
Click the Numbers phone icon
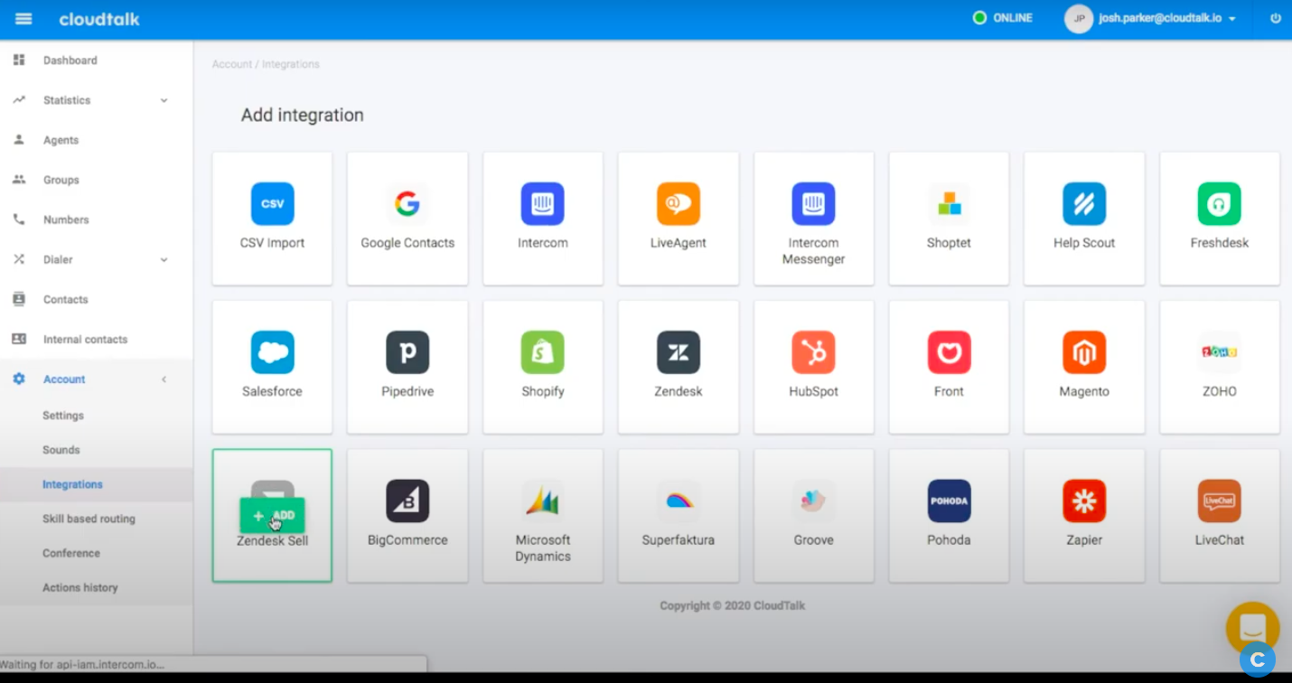point(19,220)
